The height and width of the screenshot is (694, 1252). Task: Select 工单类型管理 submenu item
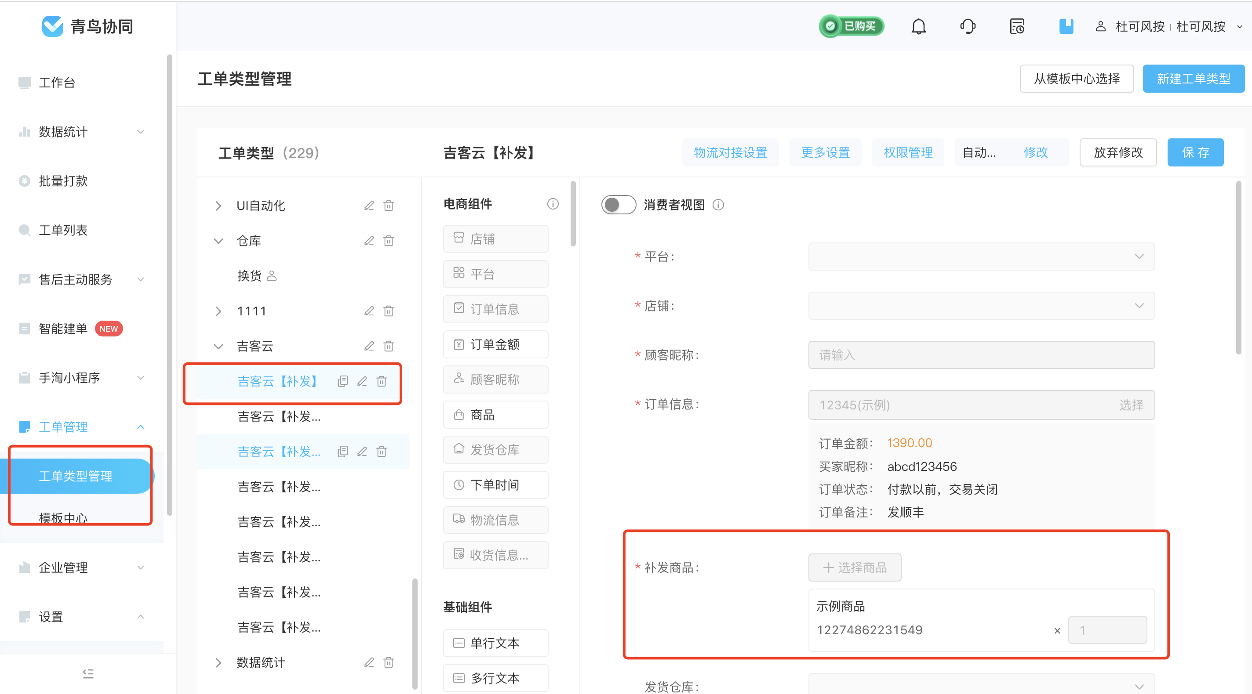pos(77,476)
